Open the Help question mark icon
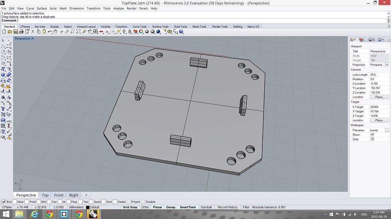This screenshot has width=391, height=219. tap(181, 32)
